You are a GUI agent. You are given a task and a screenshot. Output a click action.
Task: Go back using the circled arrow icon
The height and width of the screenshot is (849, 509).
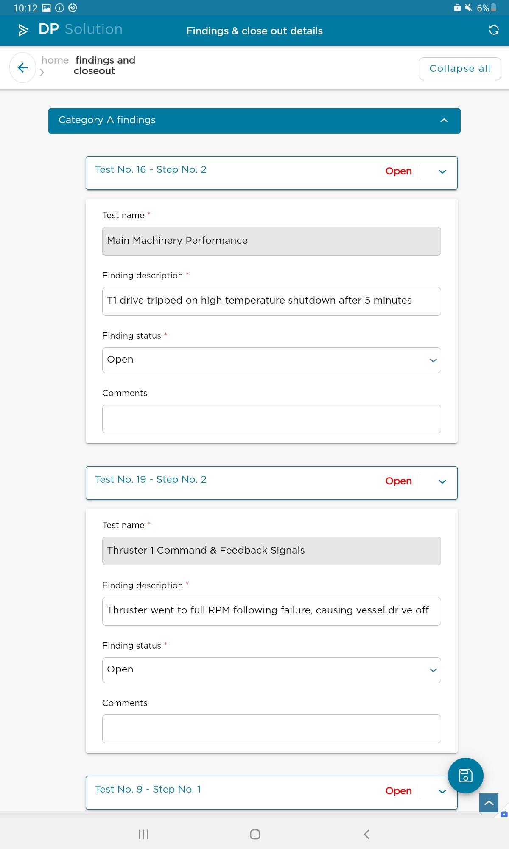[22, 67]
